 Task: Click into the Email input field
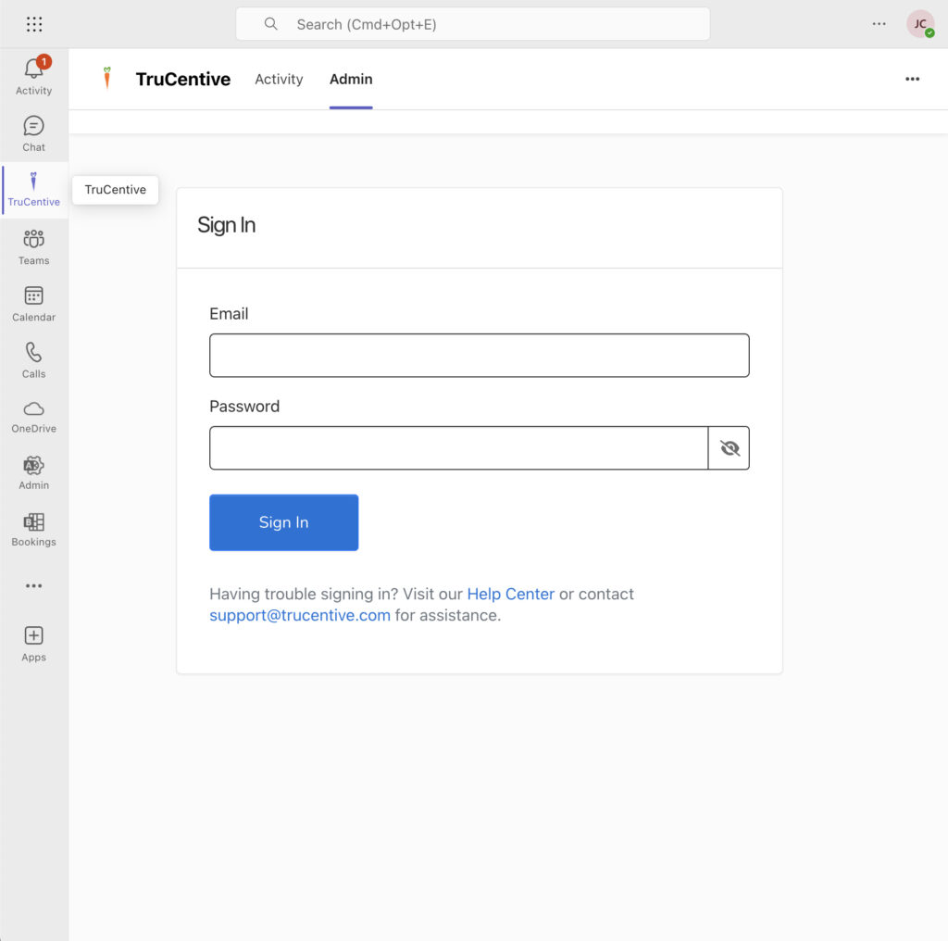coord(479,356)
